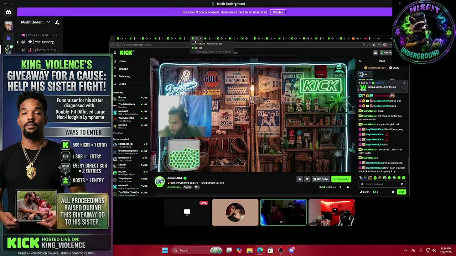456x256 pixels.
Task: Subscribe to Josan104 channel
Action: point(341,179)
